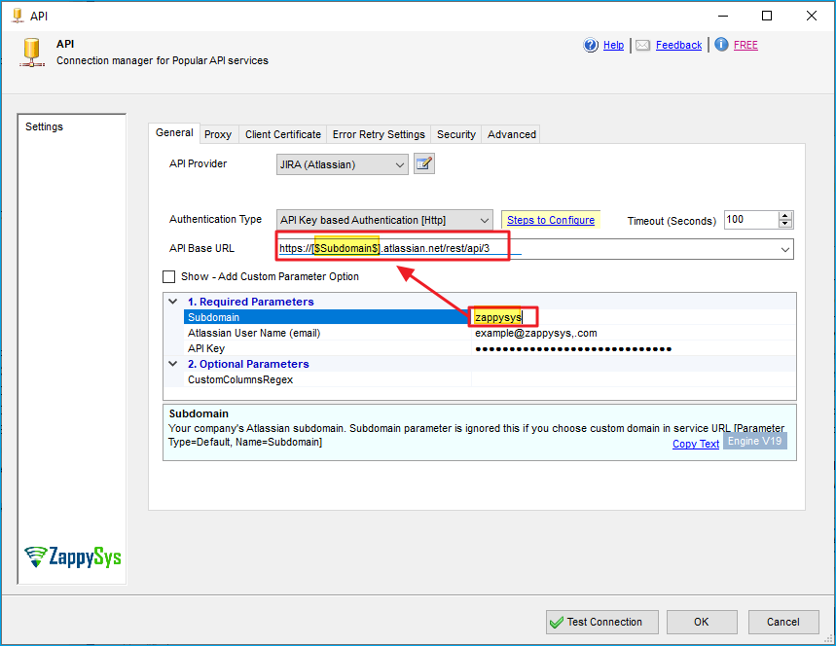Click the blue Help question mark icon
Screen dimensions: 836x646
pyautogui.click(x=591, y=45)
